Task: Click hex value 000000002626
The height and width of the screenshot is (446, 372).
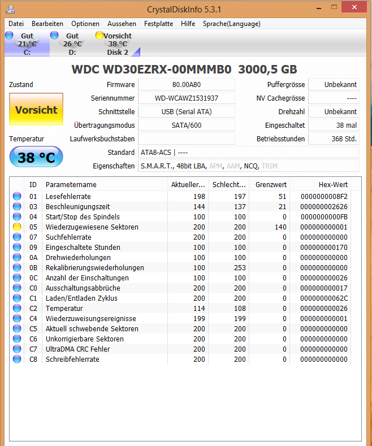Action: coord(324,206)
